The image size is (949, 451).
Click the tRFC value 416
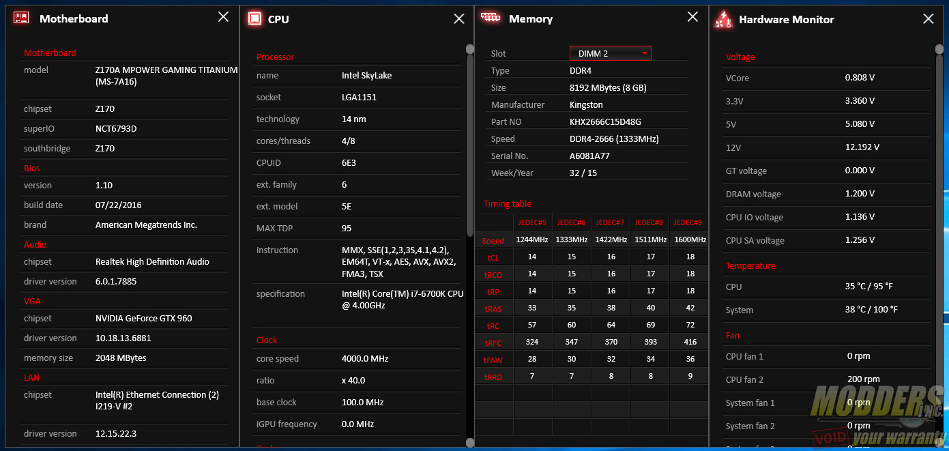(689, 342)
